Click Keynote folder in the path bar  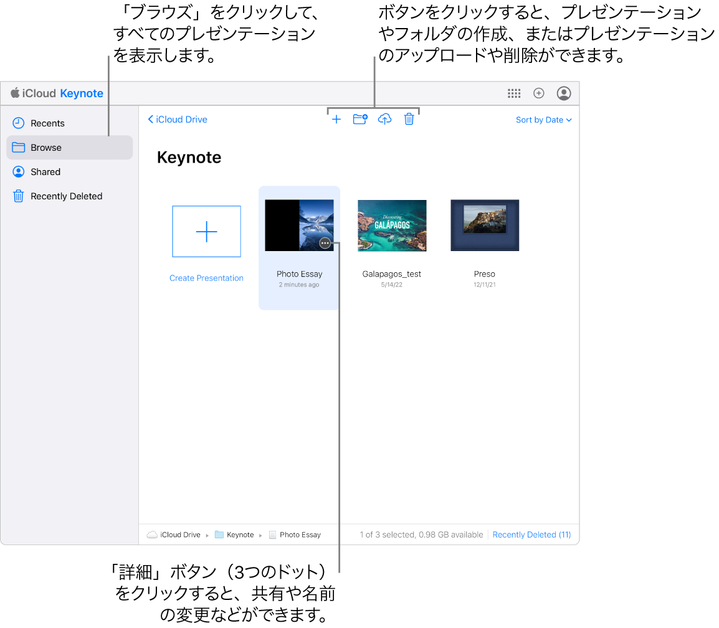(x=234, y=535)
